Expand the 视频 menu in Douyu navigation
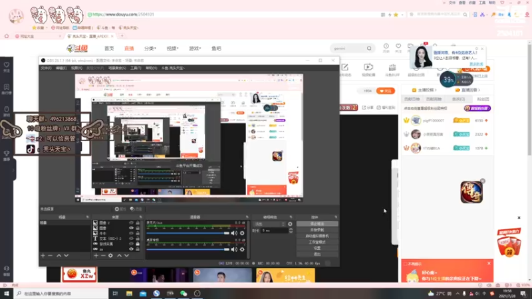532x299 pixels. (x=172, y=49)
